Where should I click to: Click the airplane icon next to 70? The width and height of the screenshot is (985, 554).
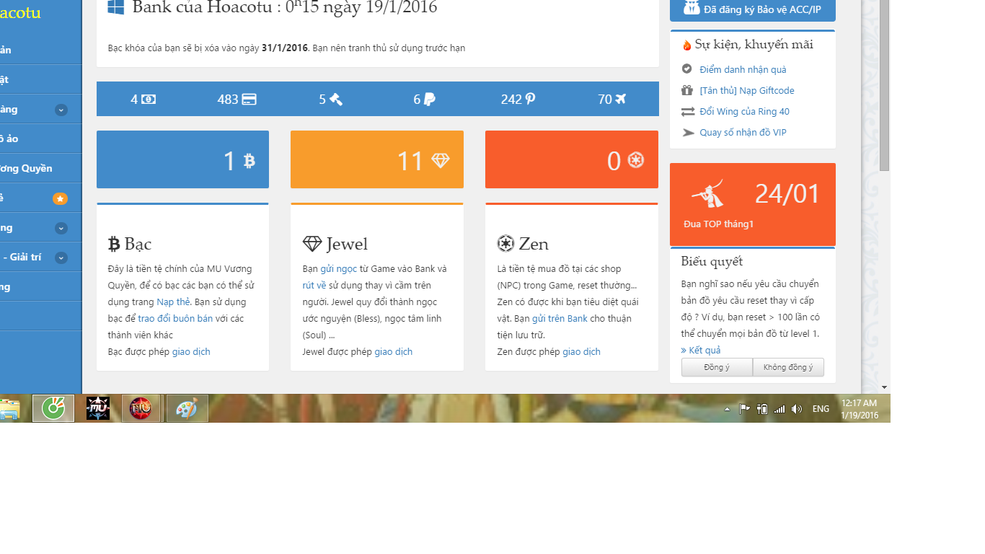[x=621, y=100]
